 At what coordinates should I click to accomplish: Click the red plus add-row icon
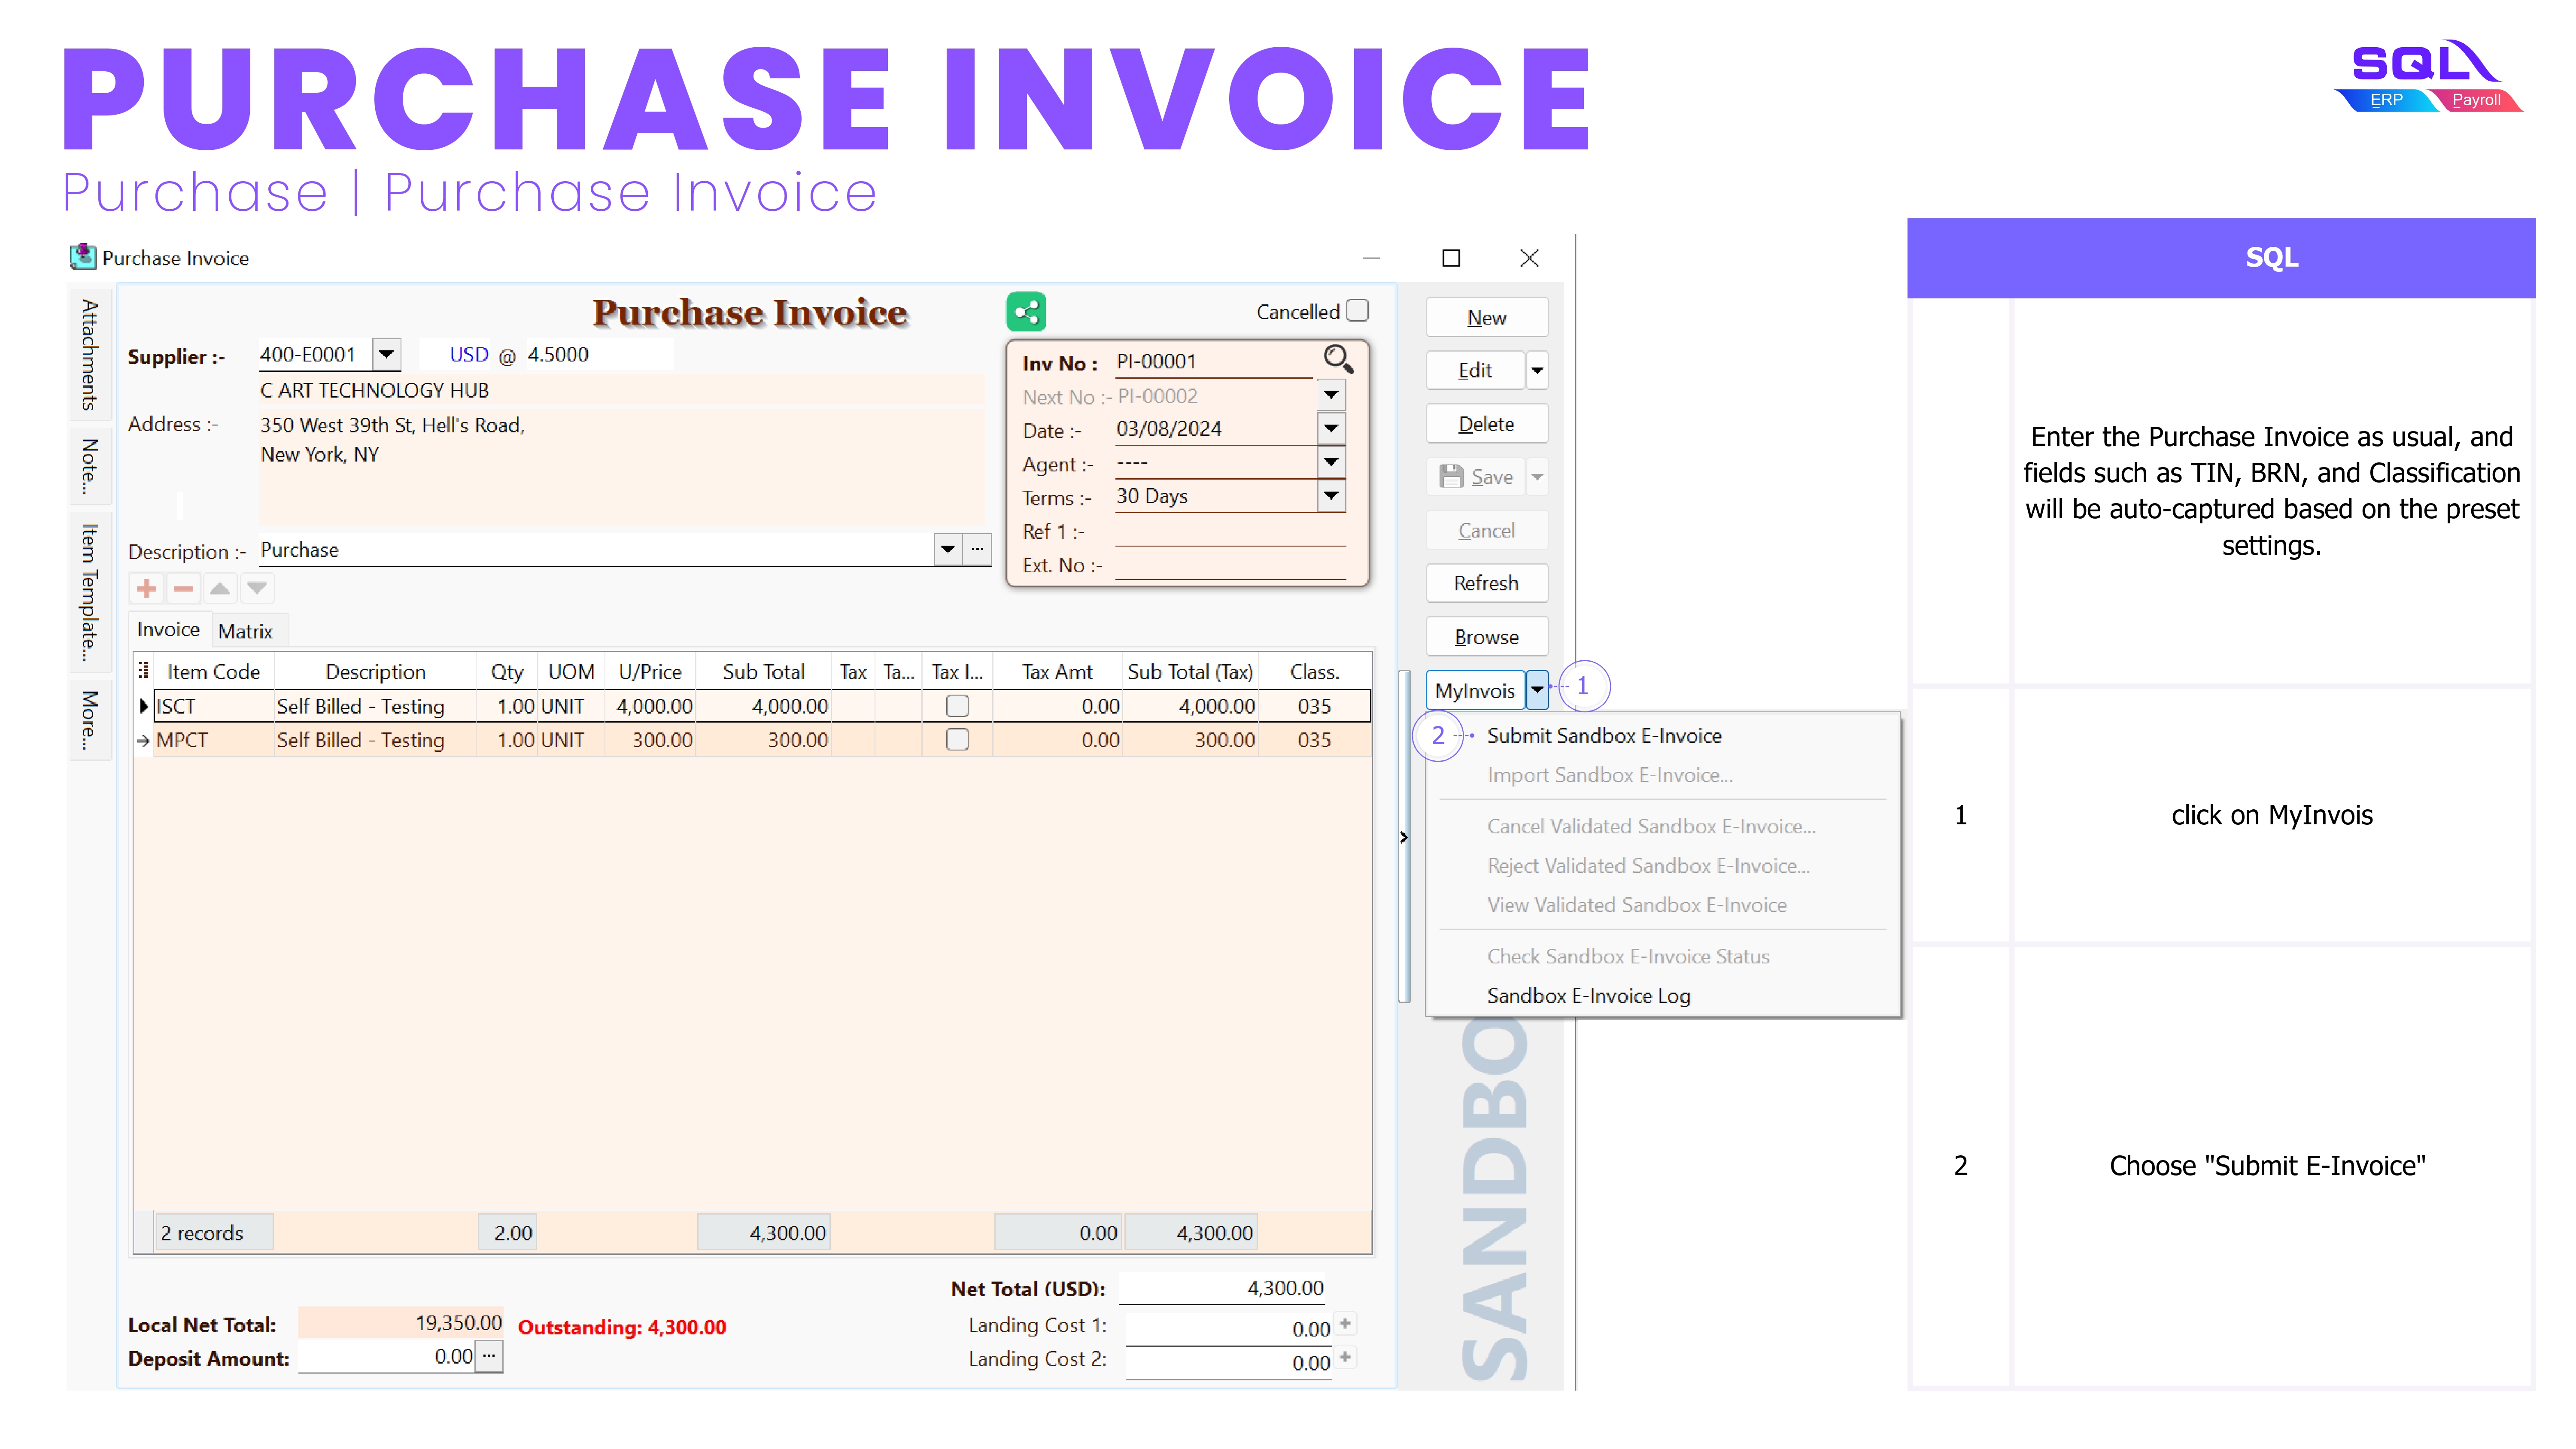(147, 588)
